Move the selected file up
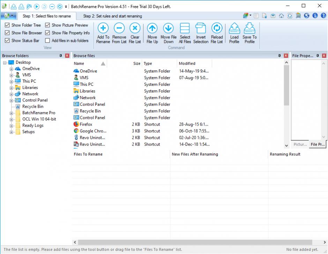 [152, 33]
